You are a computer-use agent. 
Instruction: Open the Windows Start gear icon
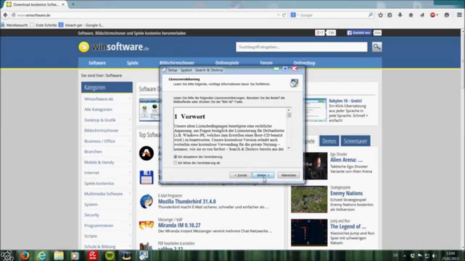coord(7,255)
